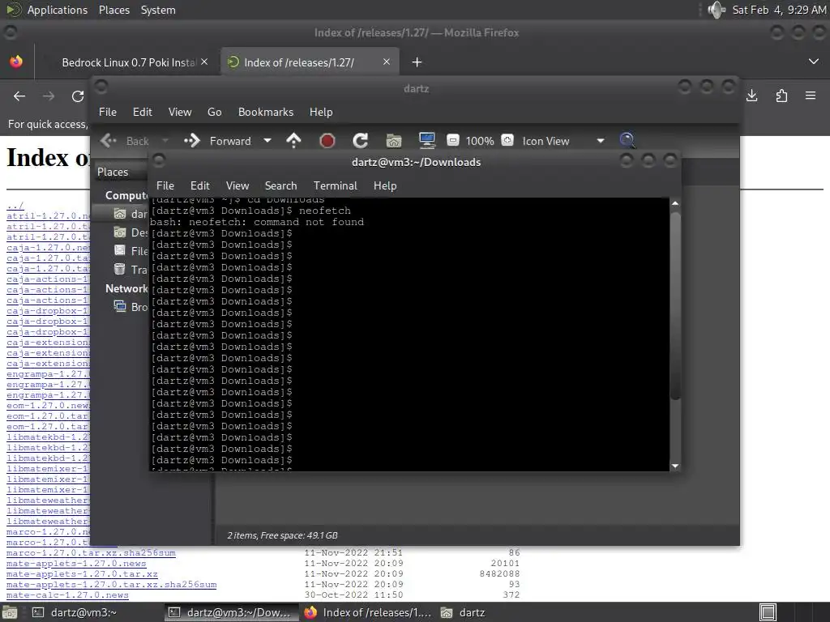This screenshot has height=622, width=830.
Task: Open the Bookmarks menu in Caja
Action: click(x=266, y=112)
